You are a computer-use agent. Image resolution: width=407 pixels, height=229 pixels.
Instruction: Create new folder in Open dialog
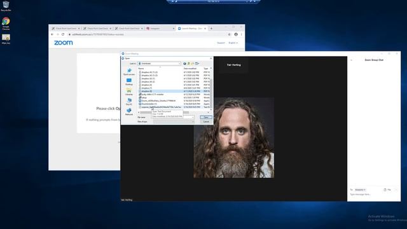point(193,64)
